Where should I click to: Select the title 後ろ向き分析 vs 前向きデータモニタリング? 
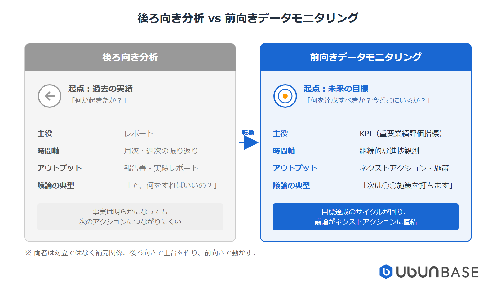pyautogui.click(x=248, y=18)
